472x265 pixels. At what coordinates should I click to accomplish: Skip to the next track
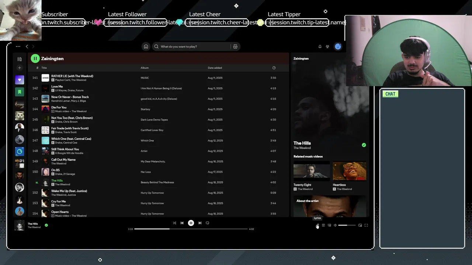click(200, 223)
